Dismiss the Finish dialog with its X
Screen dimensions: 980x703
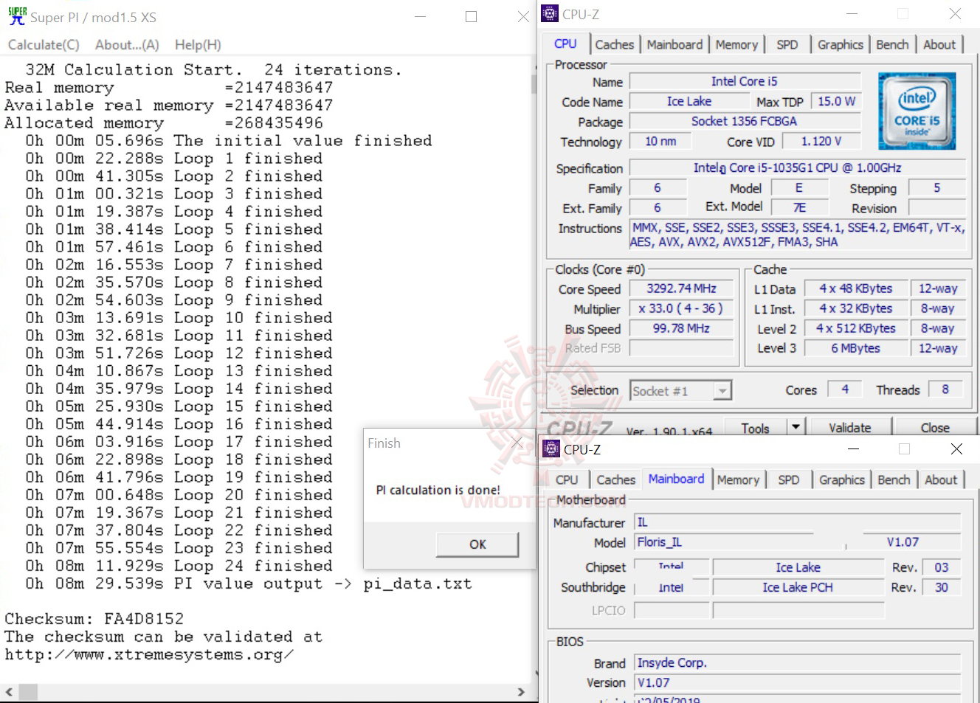(x=517, y=443)
